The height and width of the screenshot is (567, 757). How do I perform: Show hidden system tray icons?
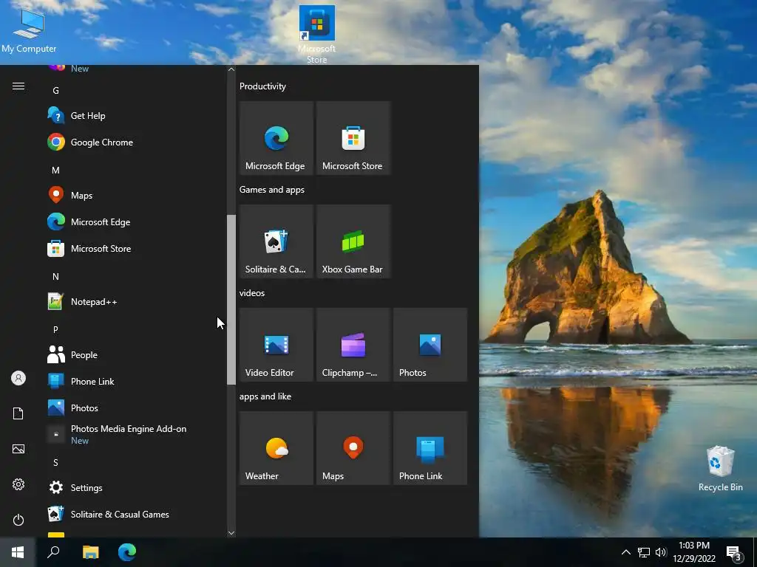pos(625,552)
